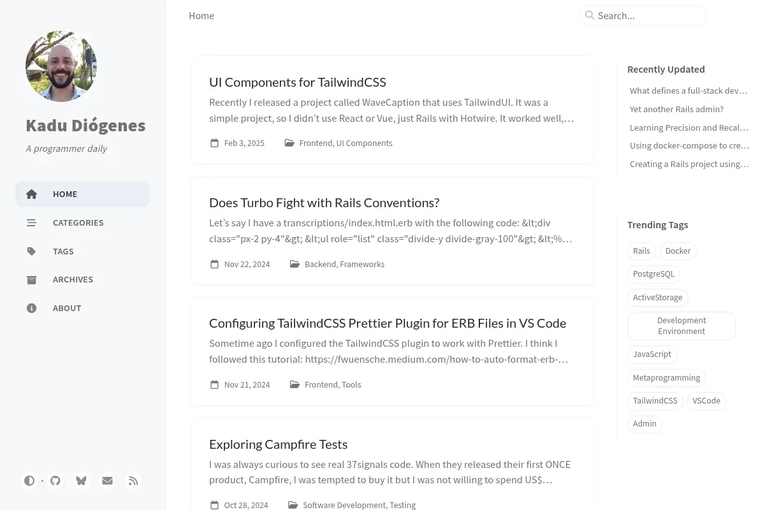The width and height of the screenshot is (765, 510).
Task: Open the RSS feed icon
Action: coord(133,481)
